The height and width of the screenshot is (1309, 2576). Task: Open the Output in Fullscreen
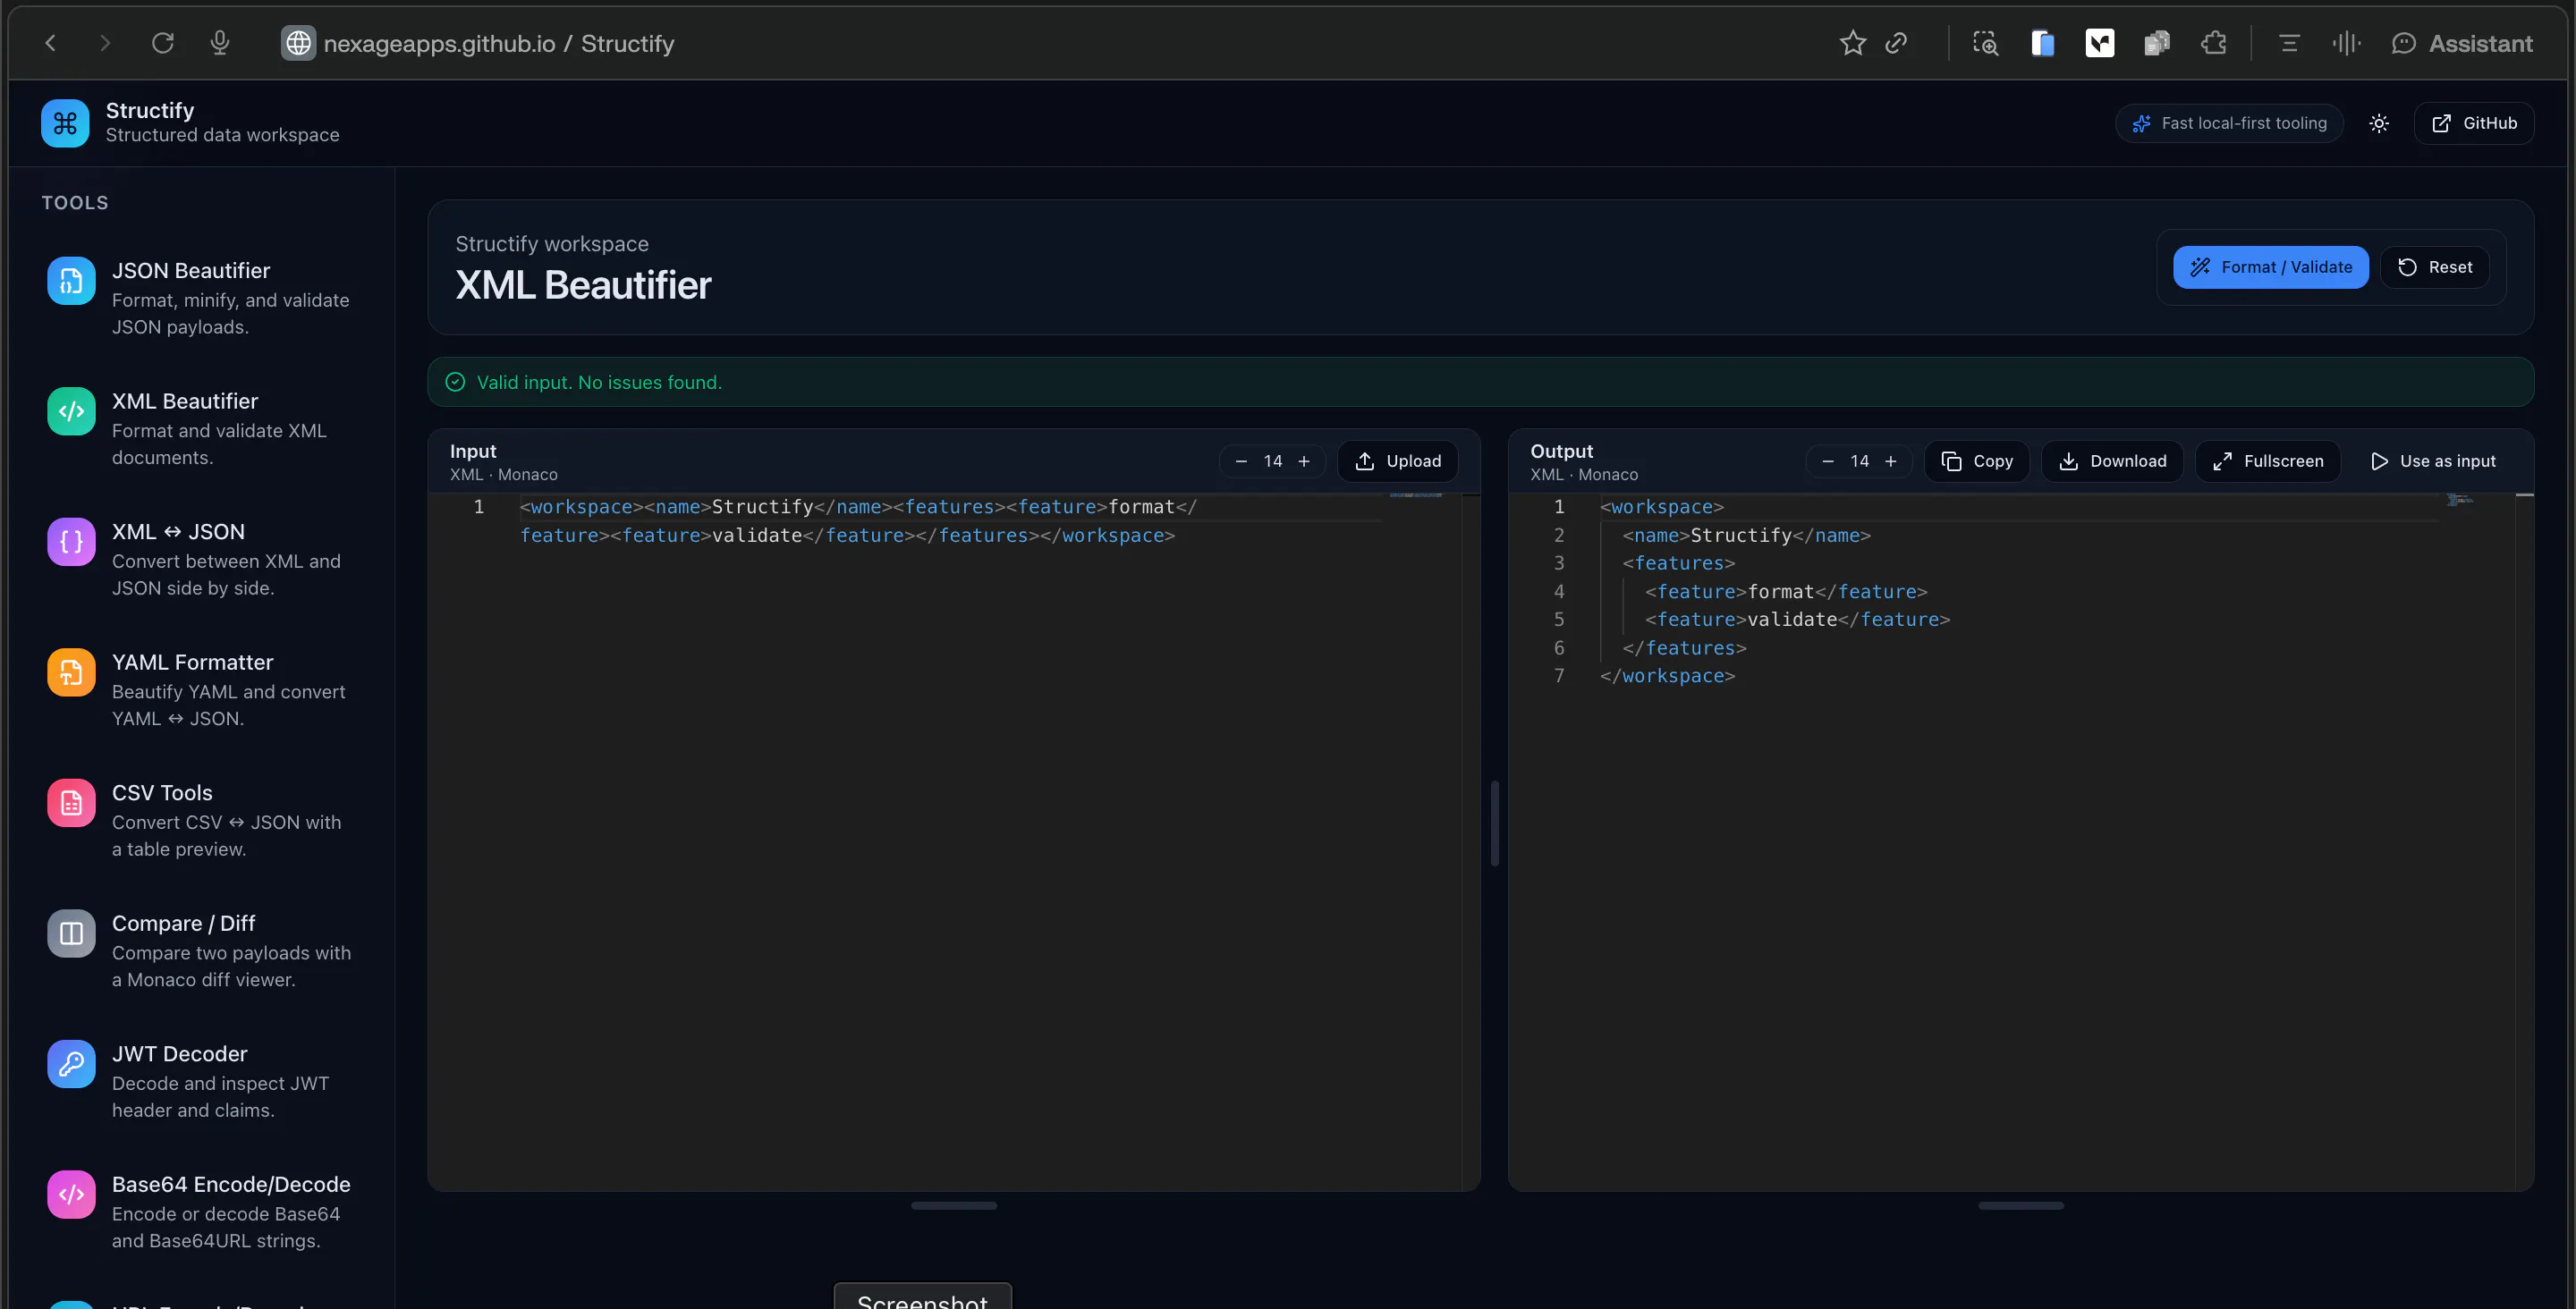tap(2267, 461)
